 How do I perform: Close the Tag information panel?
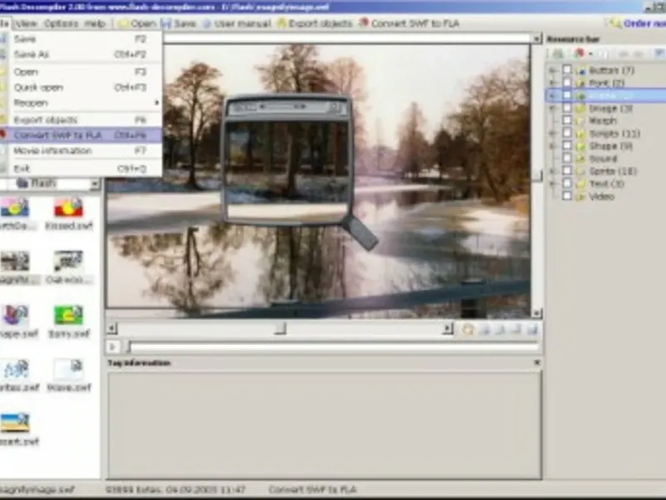tap(537, 362)
